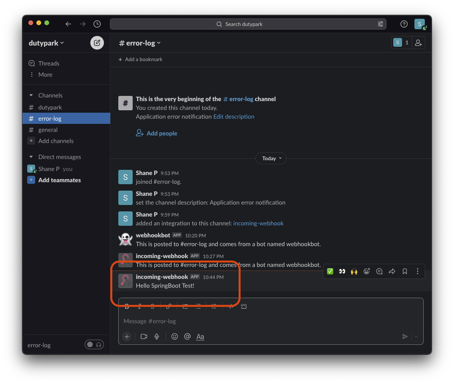Image resolution: width=454 pixels, height=384 pixels.
Task: Open search filter options icon
Action: [x=380, y=24]
